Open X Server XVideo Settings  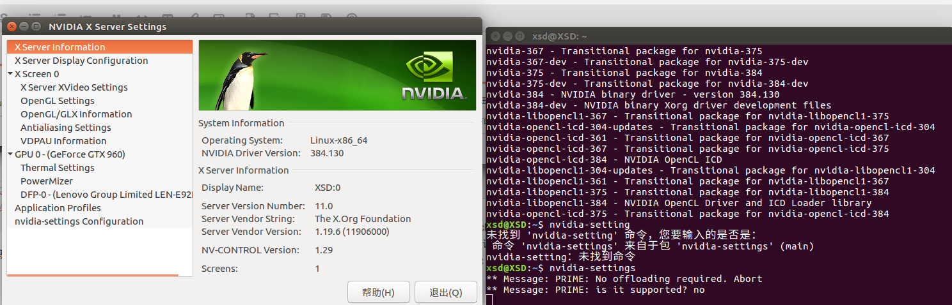coord(74,87)
